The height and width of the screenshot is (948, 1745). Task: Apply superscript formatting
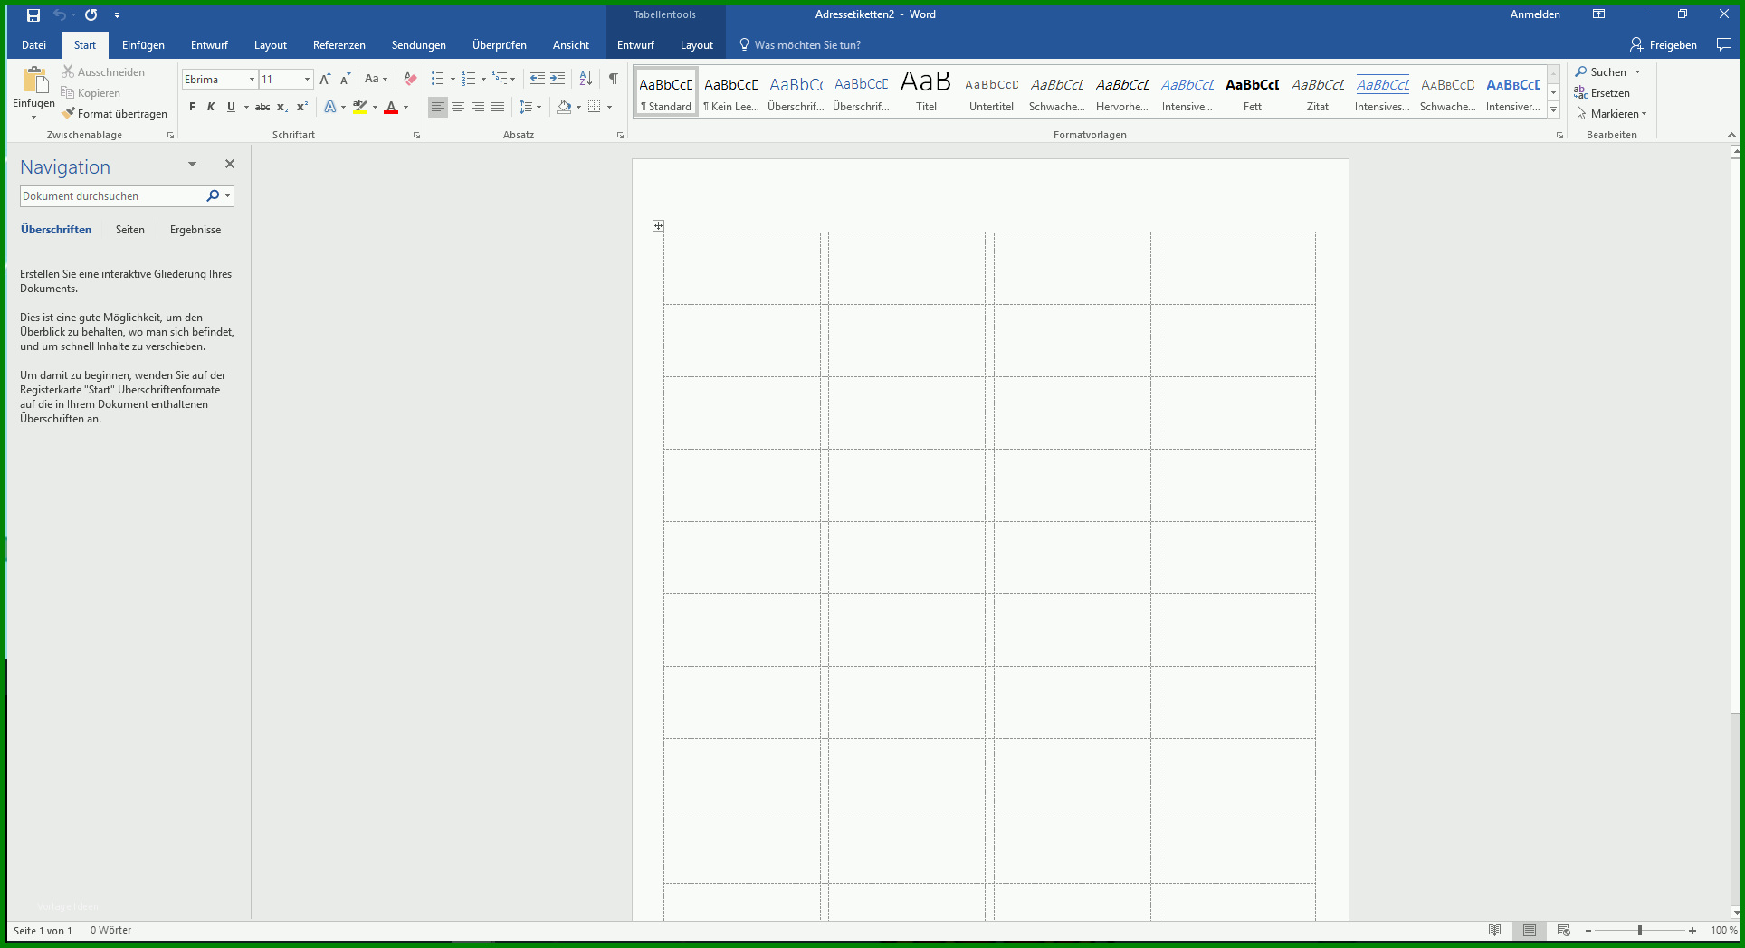click(302, 107)
